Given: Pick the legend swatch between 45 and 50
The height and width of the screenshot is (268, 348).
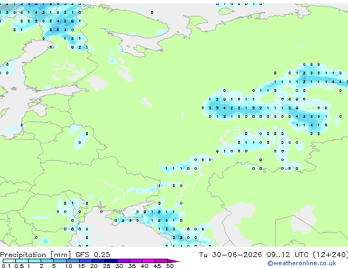Looking at the screenshot, I should (x=161, y=261).
